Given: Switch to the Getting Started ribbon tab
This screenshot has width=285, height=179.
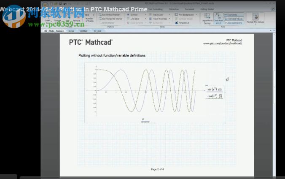Looking at the screenshot, I should tap(207, 9).
